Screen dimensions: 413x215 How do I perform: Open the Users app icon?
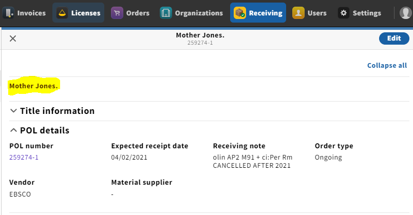(298, 13)
